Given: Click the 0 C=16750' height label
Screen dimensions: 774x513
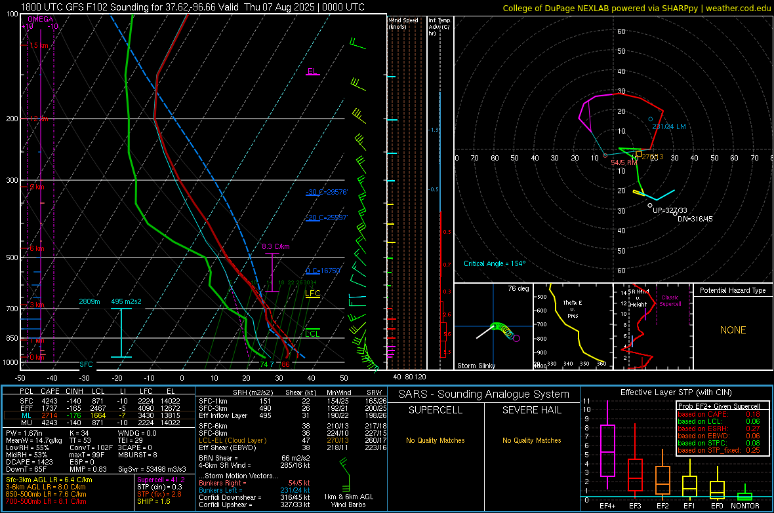Looking at the screenshot, I should click(x=323, y=271).
